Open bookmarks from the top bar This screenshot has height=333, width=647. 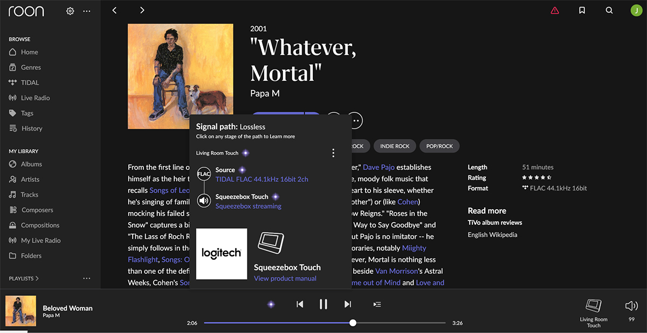582,10
